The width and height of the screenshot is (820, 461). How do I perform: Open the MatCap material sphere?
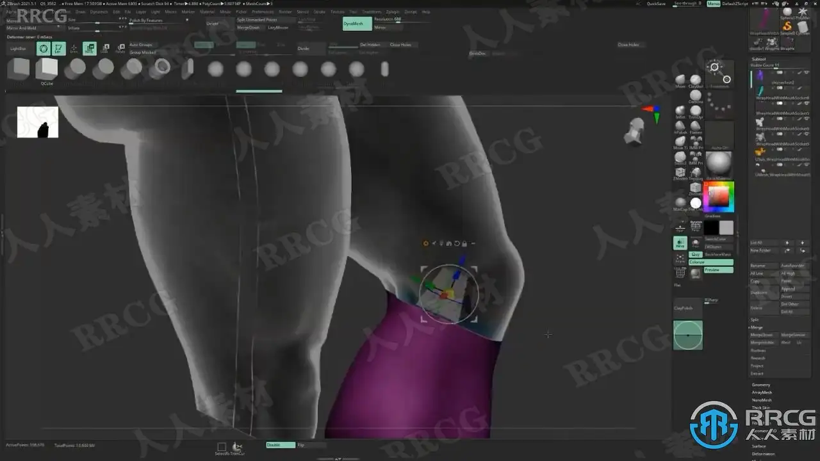[x=680, y=204]
